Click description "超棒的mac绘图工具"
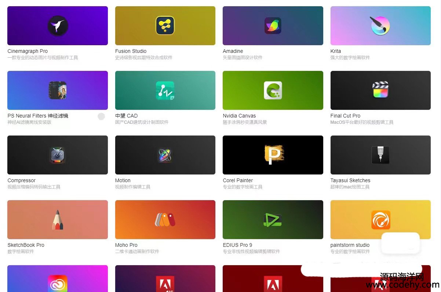 tap(350, 187)
